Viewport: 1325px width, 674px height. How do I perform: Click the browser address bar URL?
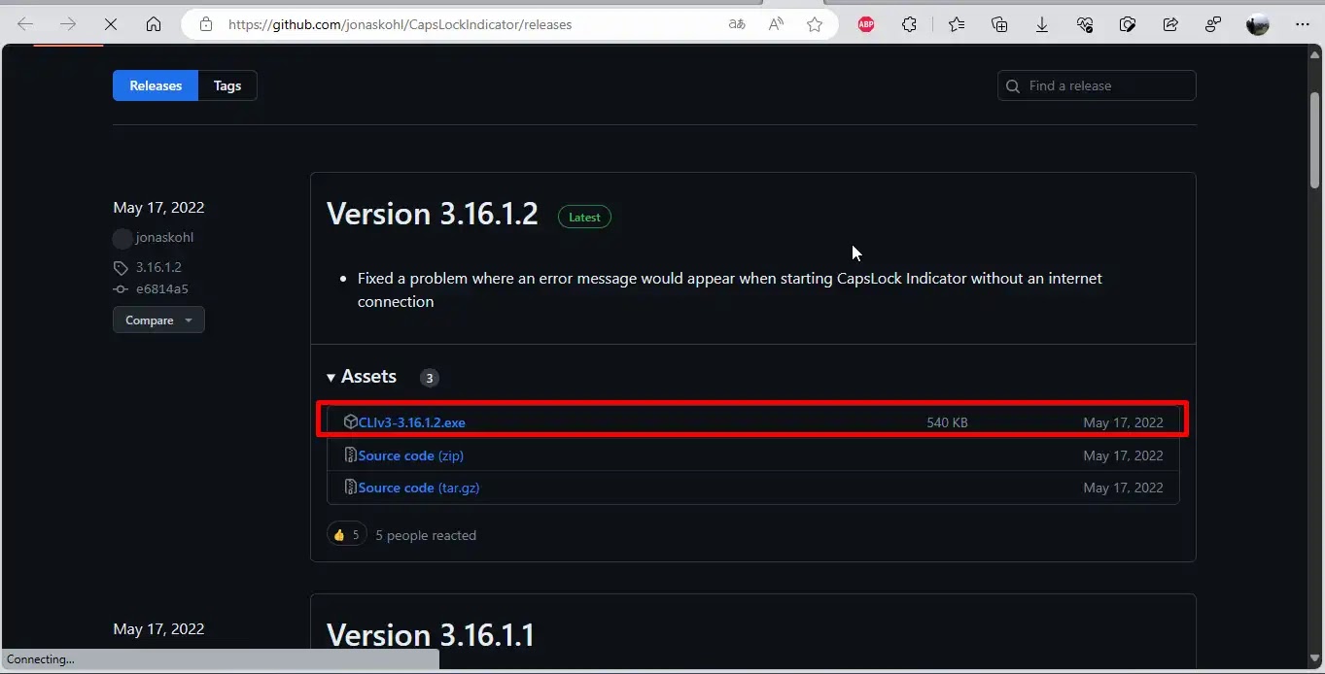coord(400,24)
